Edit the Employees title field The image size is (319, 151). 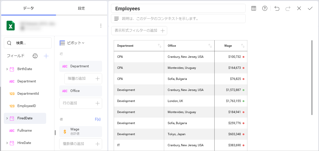pyautogui.click(x=178, y=8)
